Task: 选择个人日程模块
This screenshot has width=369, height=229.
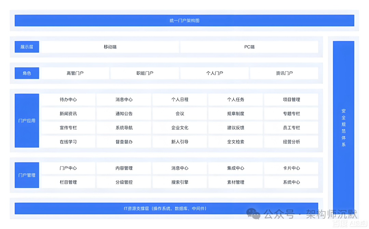Action: pos(179,100)
